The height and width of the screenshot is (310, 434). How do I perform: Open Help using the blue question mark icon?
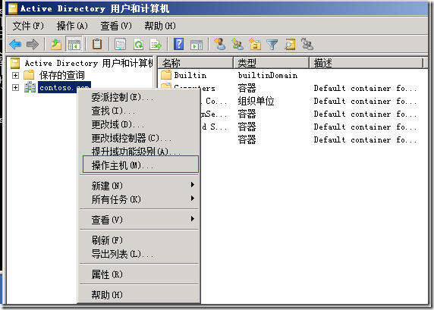coord(178,44)
